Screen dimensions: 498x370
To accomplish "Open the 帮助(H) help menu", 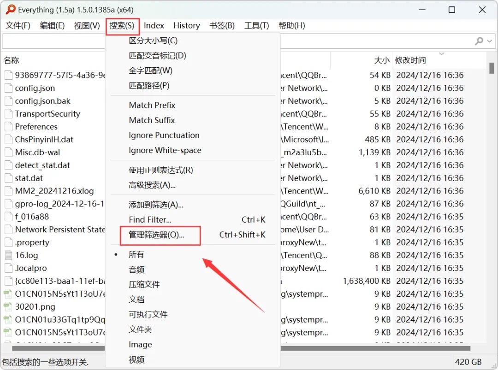I will click(x=291, y=25).
